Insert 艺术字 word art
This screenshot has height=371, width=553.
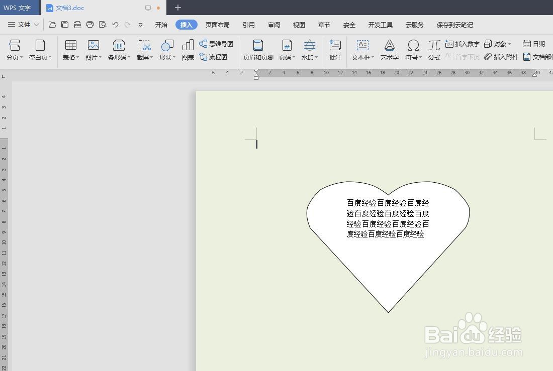click(389, 50)
